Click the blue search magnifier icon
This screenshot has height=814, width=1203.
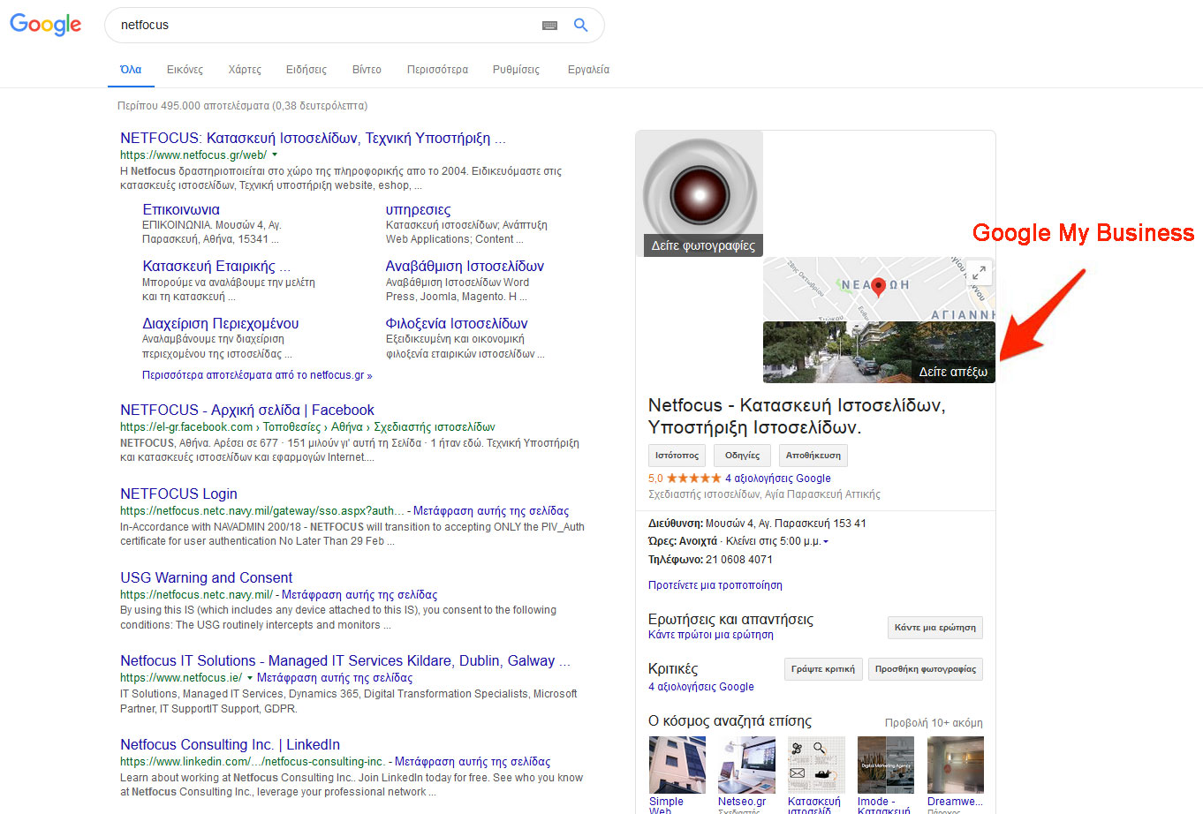coord(580,25)
